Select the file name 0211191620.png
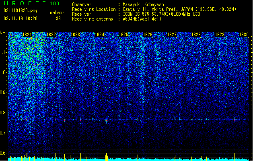Screen dimensions: 253x161 [21, 10]
